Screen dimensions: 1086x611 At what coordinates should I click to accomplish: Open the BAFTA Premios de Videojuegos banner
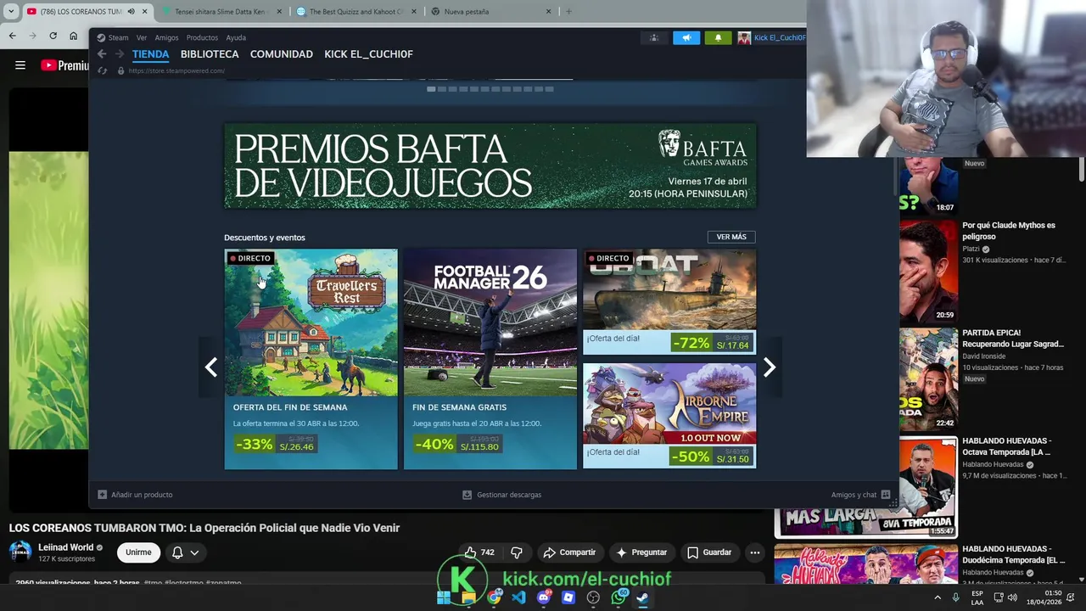pyautogui.click(x=490, y=166)
